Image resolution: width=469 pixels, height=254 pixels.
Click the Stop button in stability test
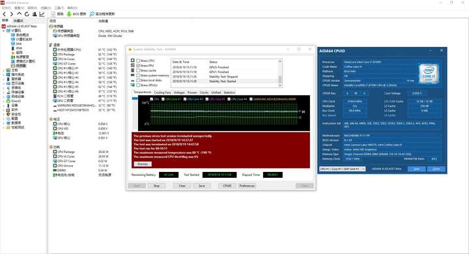pos(156,186)
